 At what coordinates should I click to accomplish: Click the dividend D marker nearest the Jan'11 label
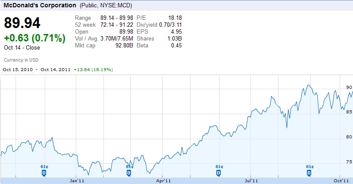(44, 173)
